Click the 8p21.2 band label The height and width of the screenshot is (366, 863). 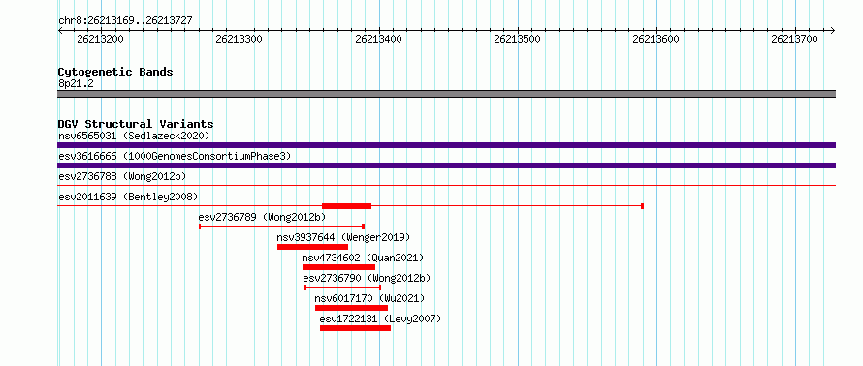click(x=76, y=83)
